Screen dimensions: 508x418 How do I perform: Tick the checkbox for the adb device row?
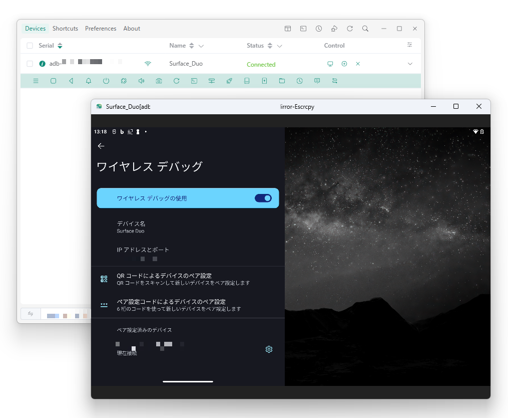(x=30, y=64)
